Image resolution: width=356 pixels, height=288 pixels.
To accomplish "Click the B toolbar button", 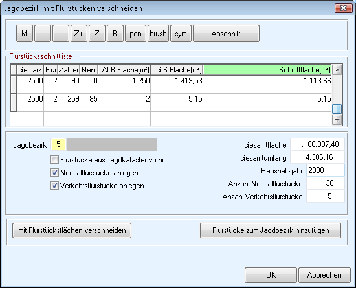I will [115, 34].
